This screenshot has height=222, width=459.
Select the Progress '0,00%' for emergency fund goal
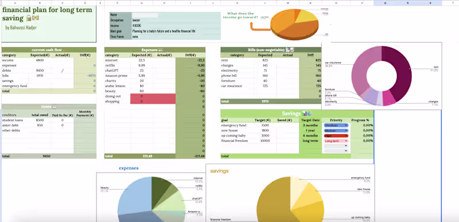click(362, 125)
